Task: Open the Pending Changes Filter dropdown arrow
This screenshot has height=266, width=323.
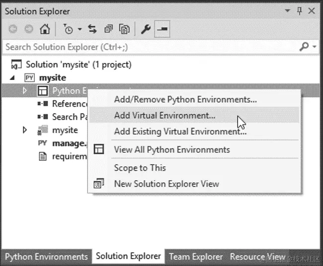Action: [x=80, y=29]
